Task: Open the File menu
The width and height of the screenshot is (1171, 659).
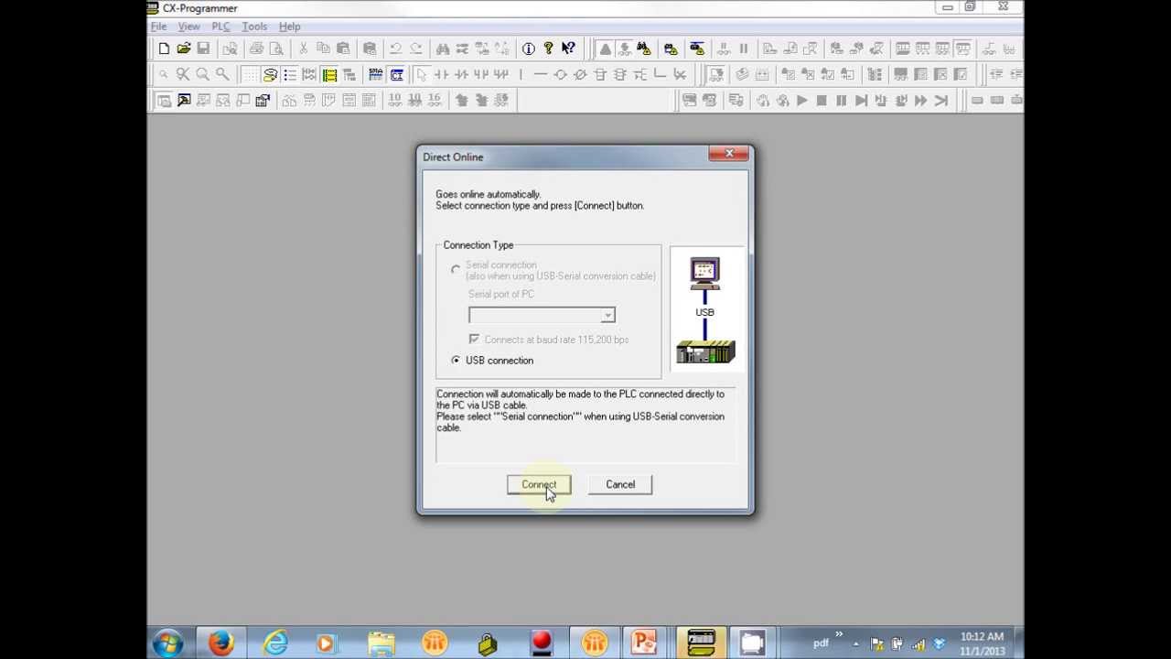Action: coord(158,27)
